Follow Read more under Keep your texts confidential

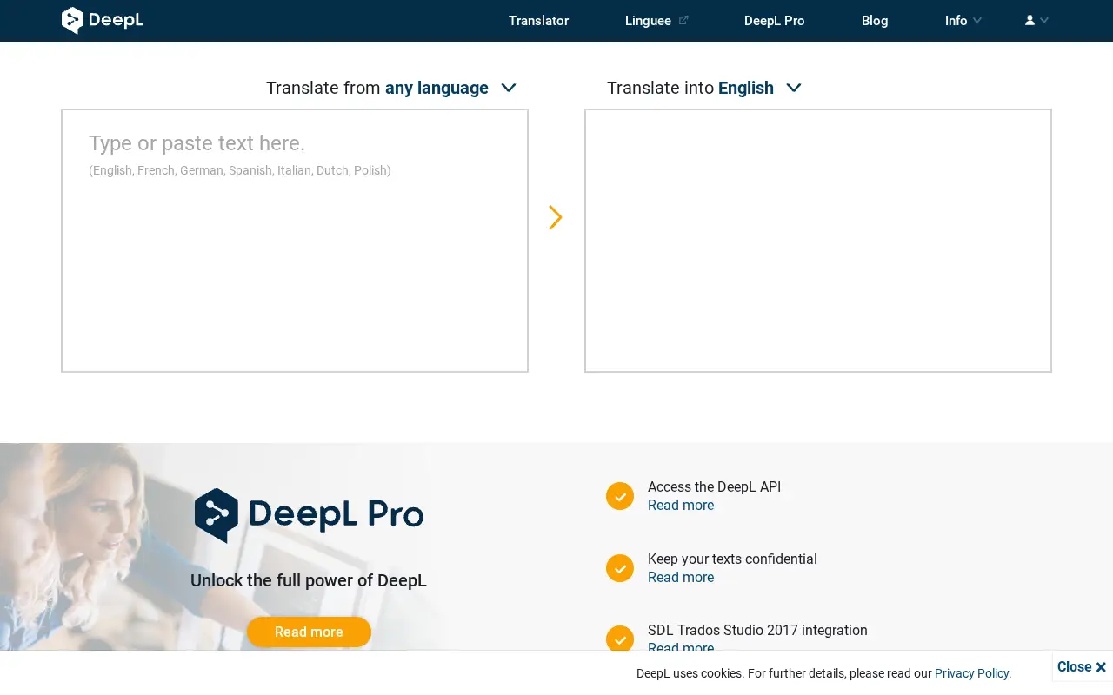681,578
